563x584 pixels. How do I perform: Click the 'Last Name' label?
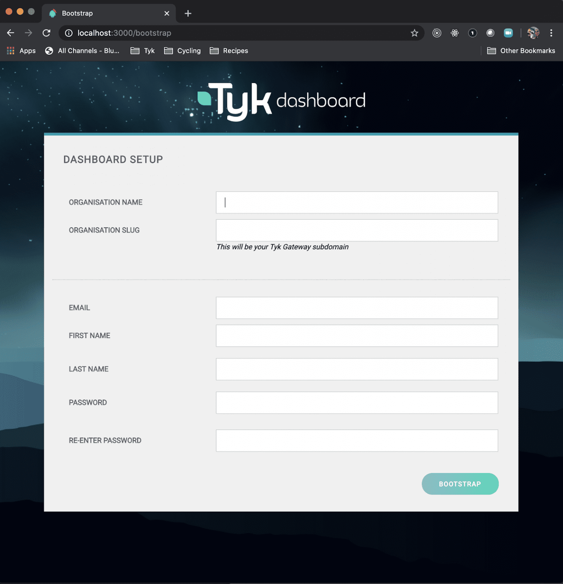pyautogui.click(x=89, y=369)
